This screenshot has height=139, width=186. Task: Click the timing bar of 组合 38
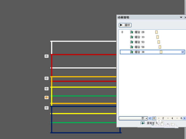(161, 52)
